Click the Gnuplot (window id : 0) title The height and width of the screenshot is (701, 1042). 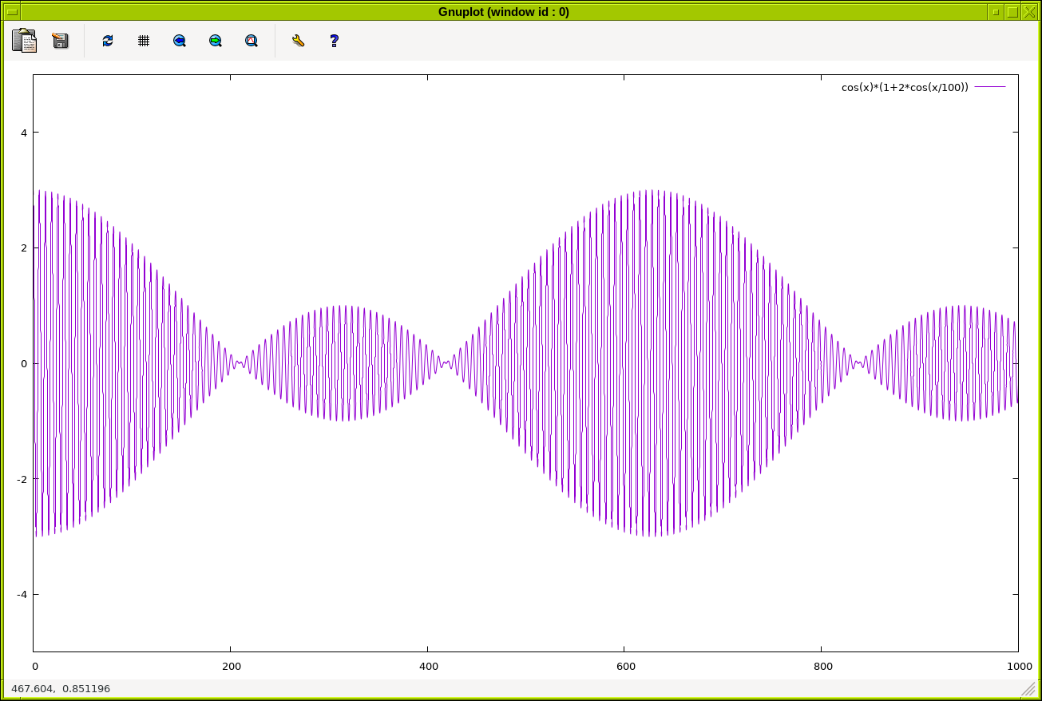[x=503, y=12]
